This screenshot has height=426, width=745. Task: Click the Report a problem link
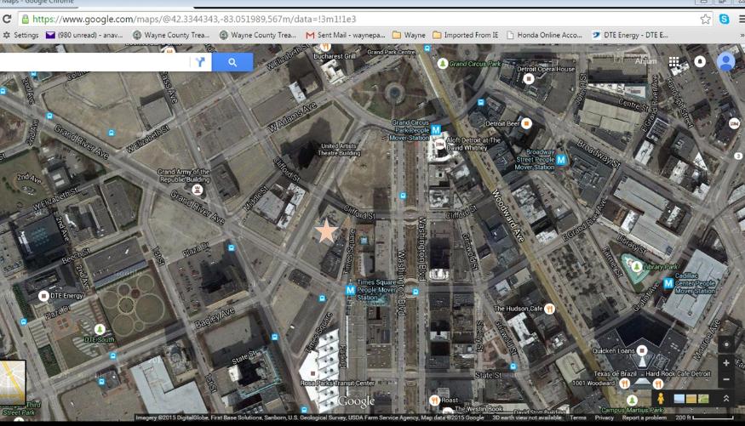click(643, 418)
